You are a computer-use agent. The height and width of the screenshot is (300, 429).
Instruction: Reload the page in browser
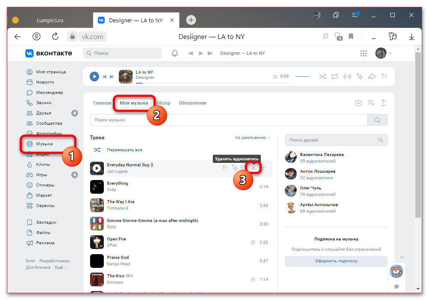(55, 36)
